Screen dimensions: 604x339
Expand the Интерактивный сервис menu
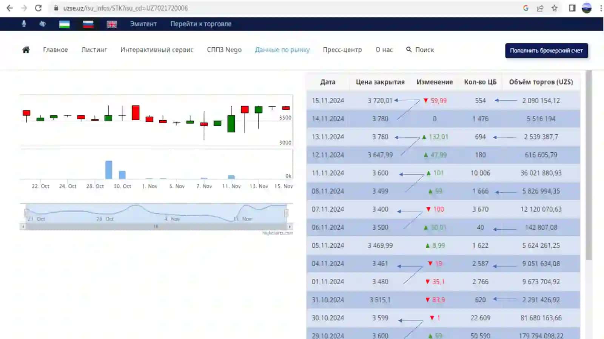click(x=157, y=50)
